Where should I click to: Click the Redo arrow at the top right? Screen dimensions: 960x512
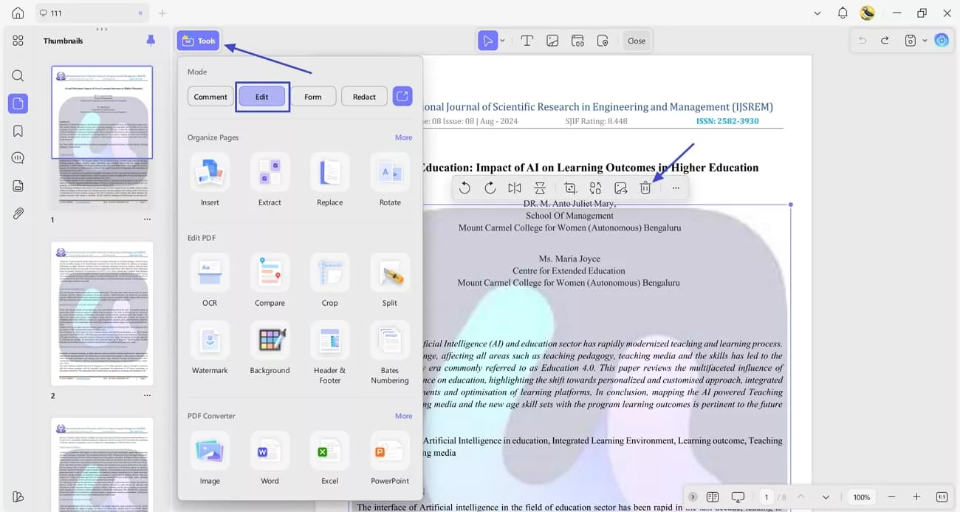(885, 41)
